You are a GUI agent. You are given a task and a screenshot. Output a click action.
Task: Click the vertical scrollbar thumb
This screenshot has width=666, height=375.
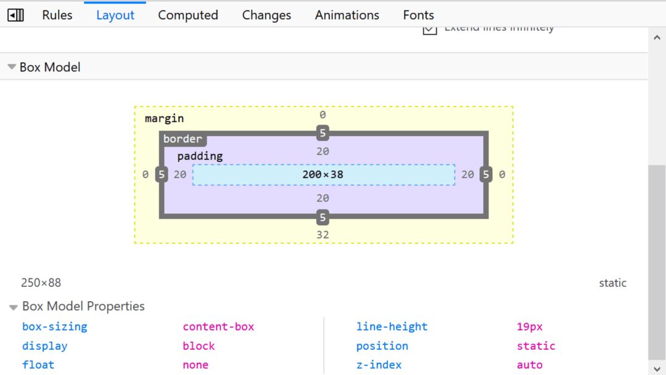[x=657, y=262]
